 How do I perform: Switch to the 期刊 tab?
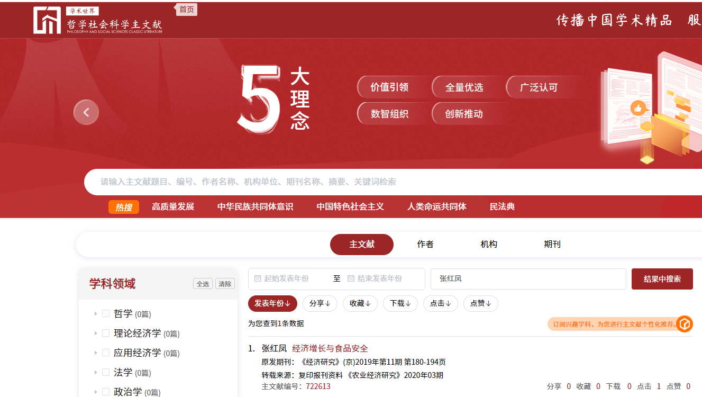(x=552, y=244)
